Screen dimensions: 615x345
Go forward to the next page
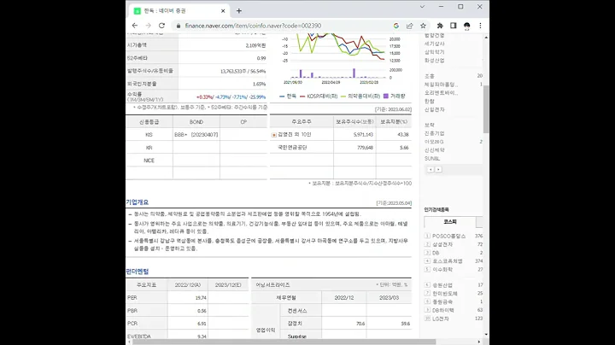coord(149,26)
